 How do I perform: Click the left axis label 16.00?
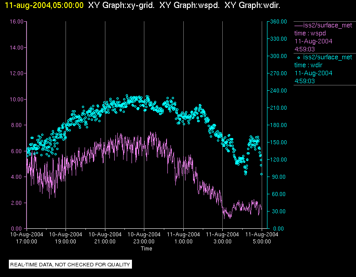(16, 22)
